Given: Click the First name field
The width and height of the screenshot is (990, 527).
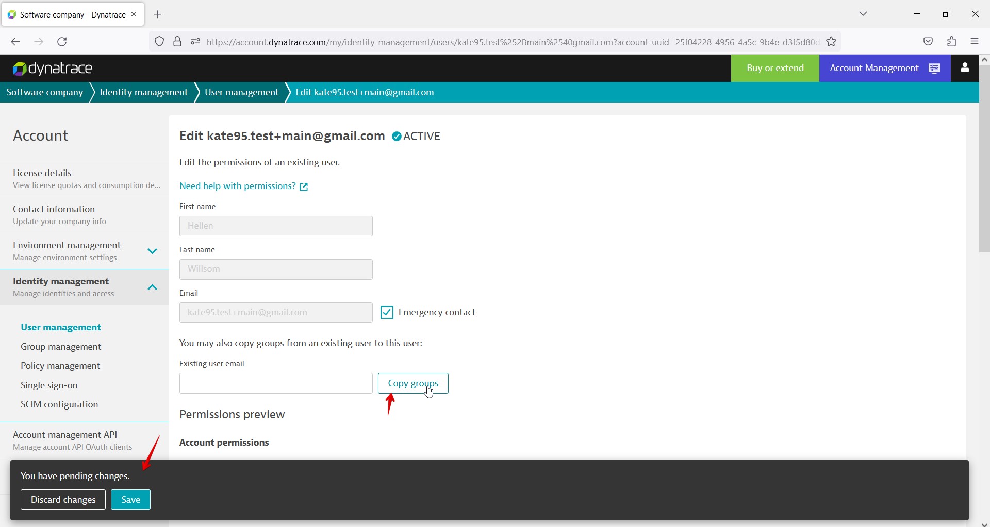Looking at the screenshot, I should pyautogui.click(x=276, y=226).
